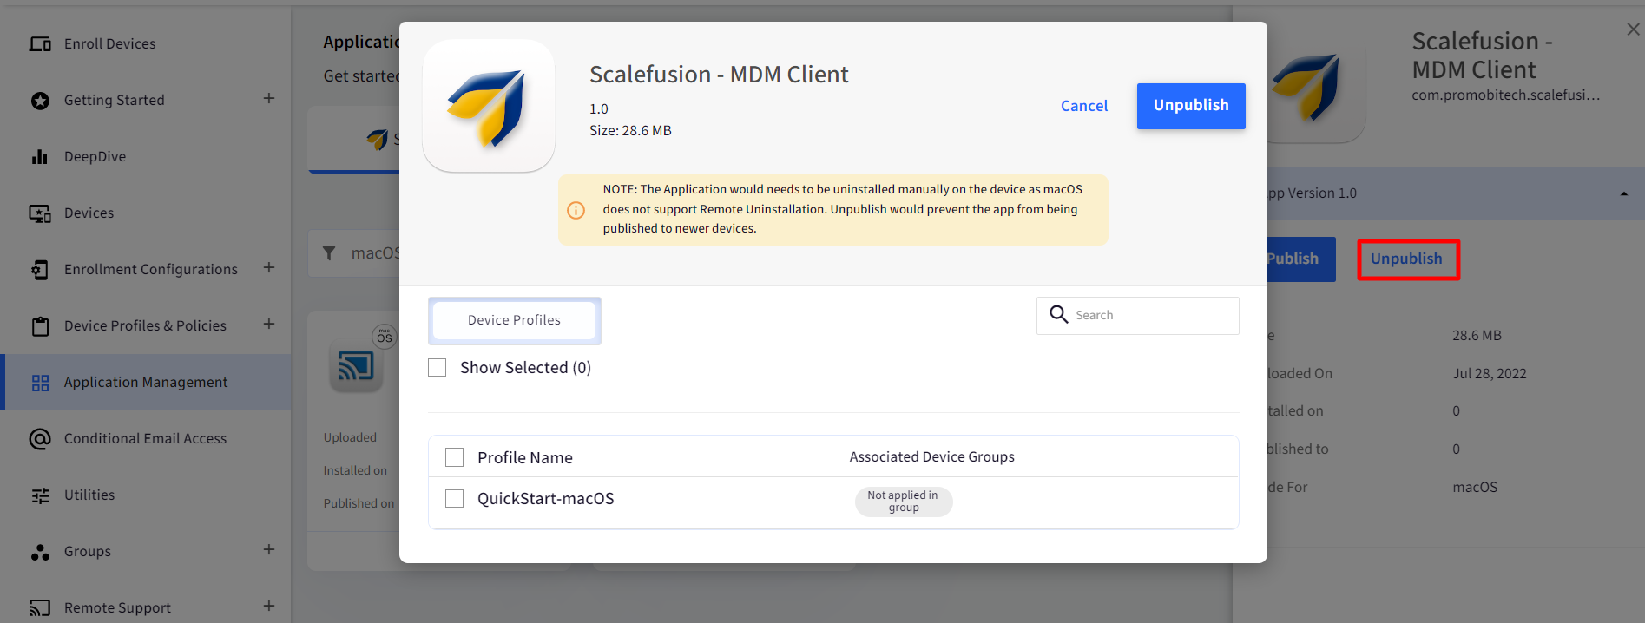This screenshot has width=1645, height=623.
Task: Open the Enroll Devices menu item
Action: click(x=110, y=44)
